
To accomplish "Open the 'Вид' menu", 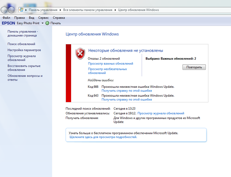I will pyautogui.click(x=31, y=18).
